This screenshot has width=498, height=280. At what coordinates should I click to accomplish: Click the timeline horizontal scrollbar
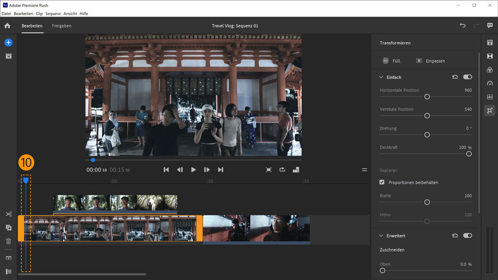(82, 274)
